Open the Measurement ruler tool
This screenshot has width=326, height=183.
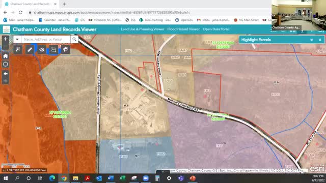pyautogui.click(x=30, y=50)
